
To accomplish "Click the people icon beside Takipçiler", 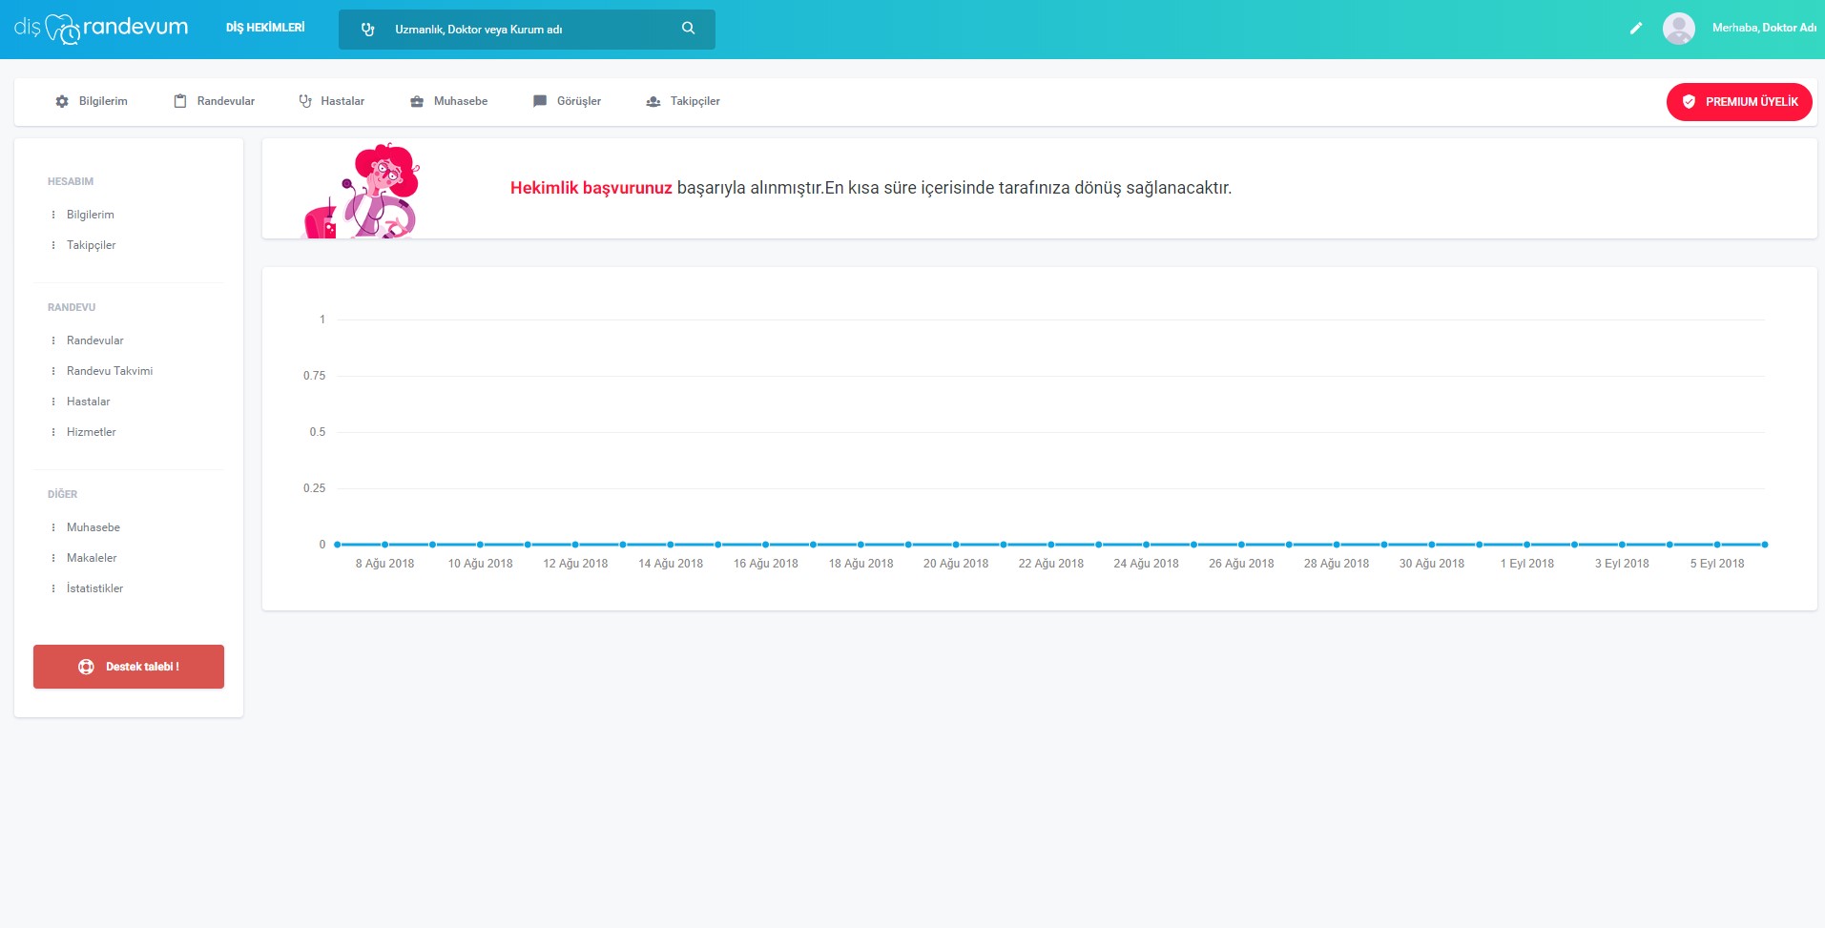I will click(x=653, y=101).
